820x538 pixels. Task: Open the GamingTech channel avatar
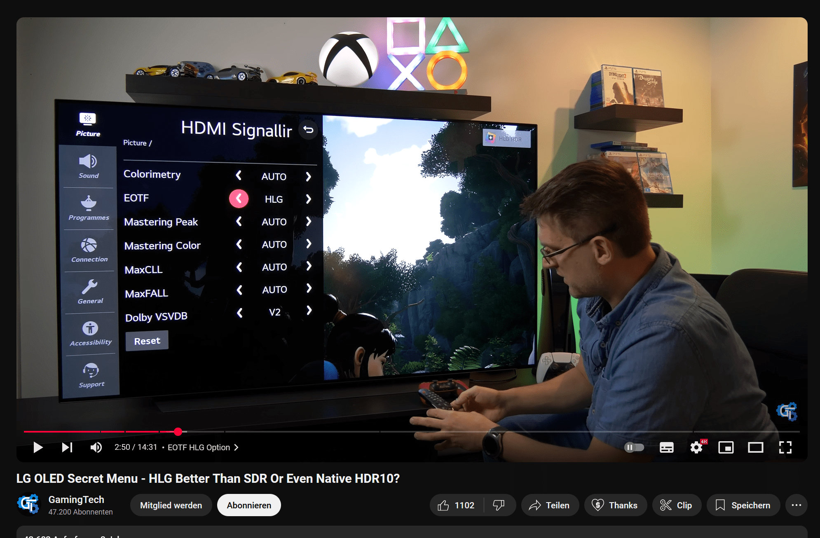click(x=28, y=505)
